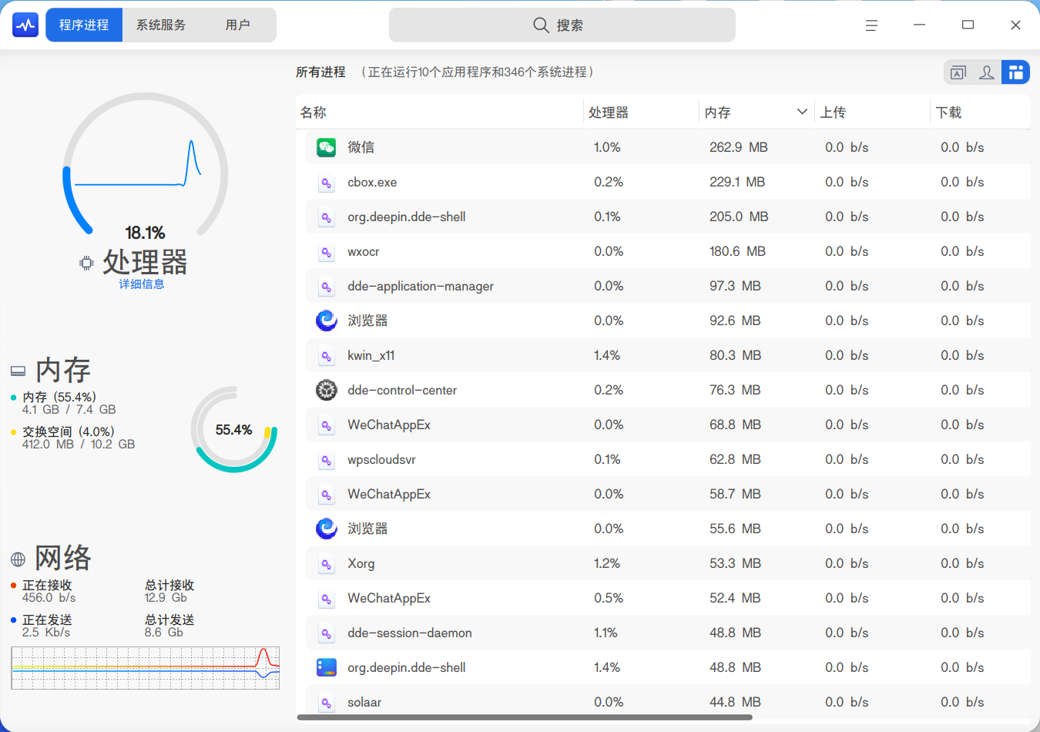Click the first 浏览器 icon (92.6 MB)
Image resolution: width=1040 pixels, height=732 pixels.
point(327,321)
